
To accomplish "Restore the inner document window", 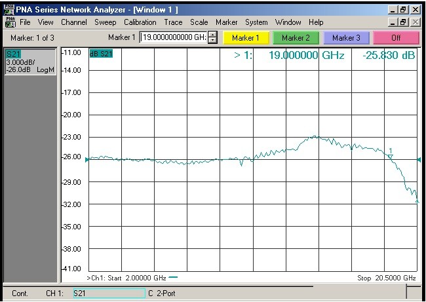I will pos(404,22).
